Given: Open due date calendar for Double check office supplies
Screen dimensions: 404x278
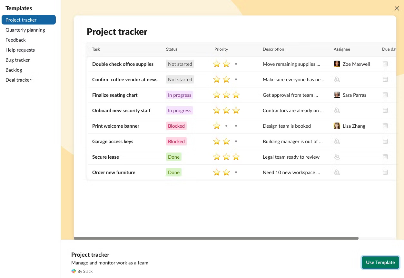Looking at the screenshot, I should coord(385,64).
